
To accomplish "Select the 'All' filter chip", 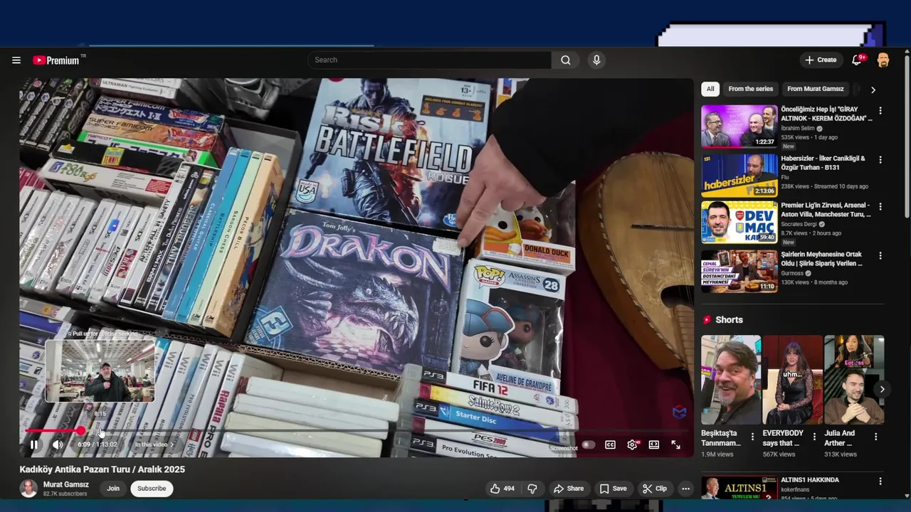I will [710, 89].
